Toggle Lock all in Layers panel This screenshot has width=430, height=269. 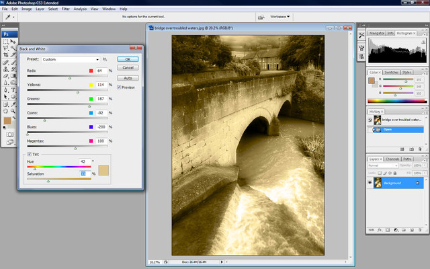[395, 174]
